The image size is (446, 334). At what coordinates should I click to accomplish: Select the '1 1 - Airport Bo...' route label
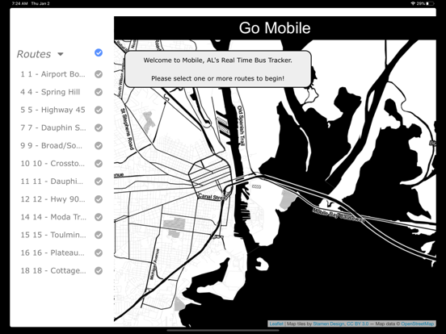coord(53,74)
